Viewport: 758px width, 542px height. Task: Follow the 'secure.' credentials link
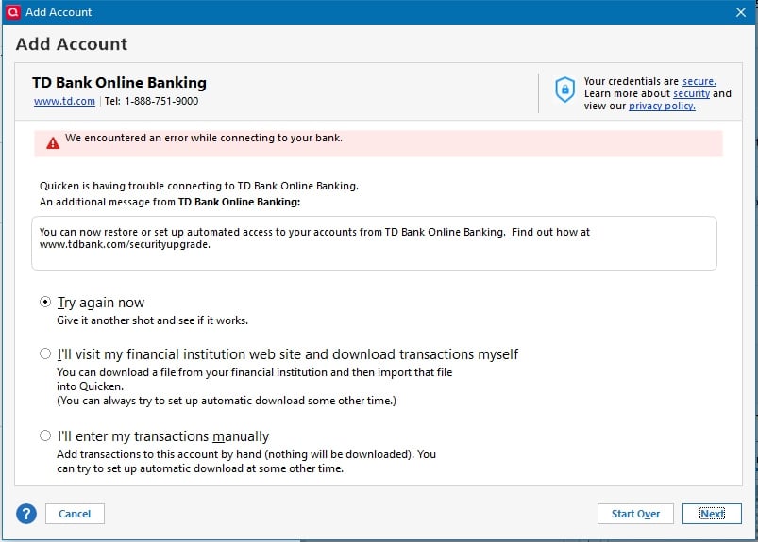(699, 81)
